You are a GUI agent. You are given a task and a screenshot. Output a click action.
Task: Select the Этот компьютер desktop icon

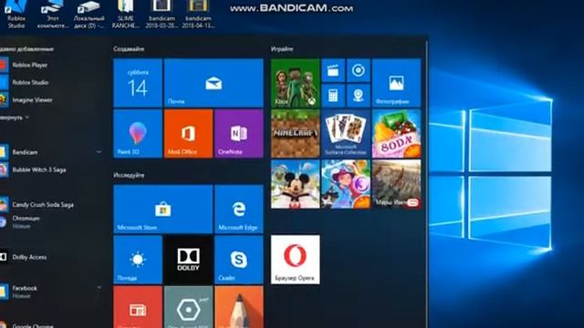pyautogui.click(x=53, y=15)
